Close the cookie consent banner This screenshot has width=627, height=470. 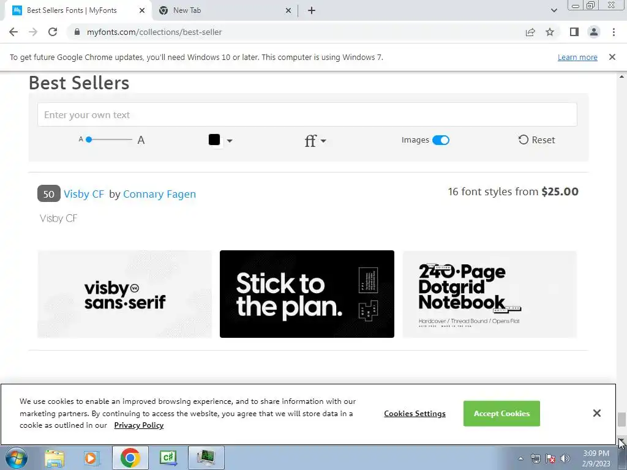pos(596,413)
